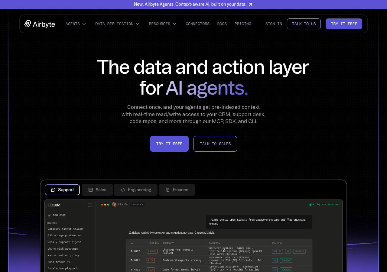Click the Airbyte connected status text
Viewport: 387px width, 272px height.
coord(326,205)
